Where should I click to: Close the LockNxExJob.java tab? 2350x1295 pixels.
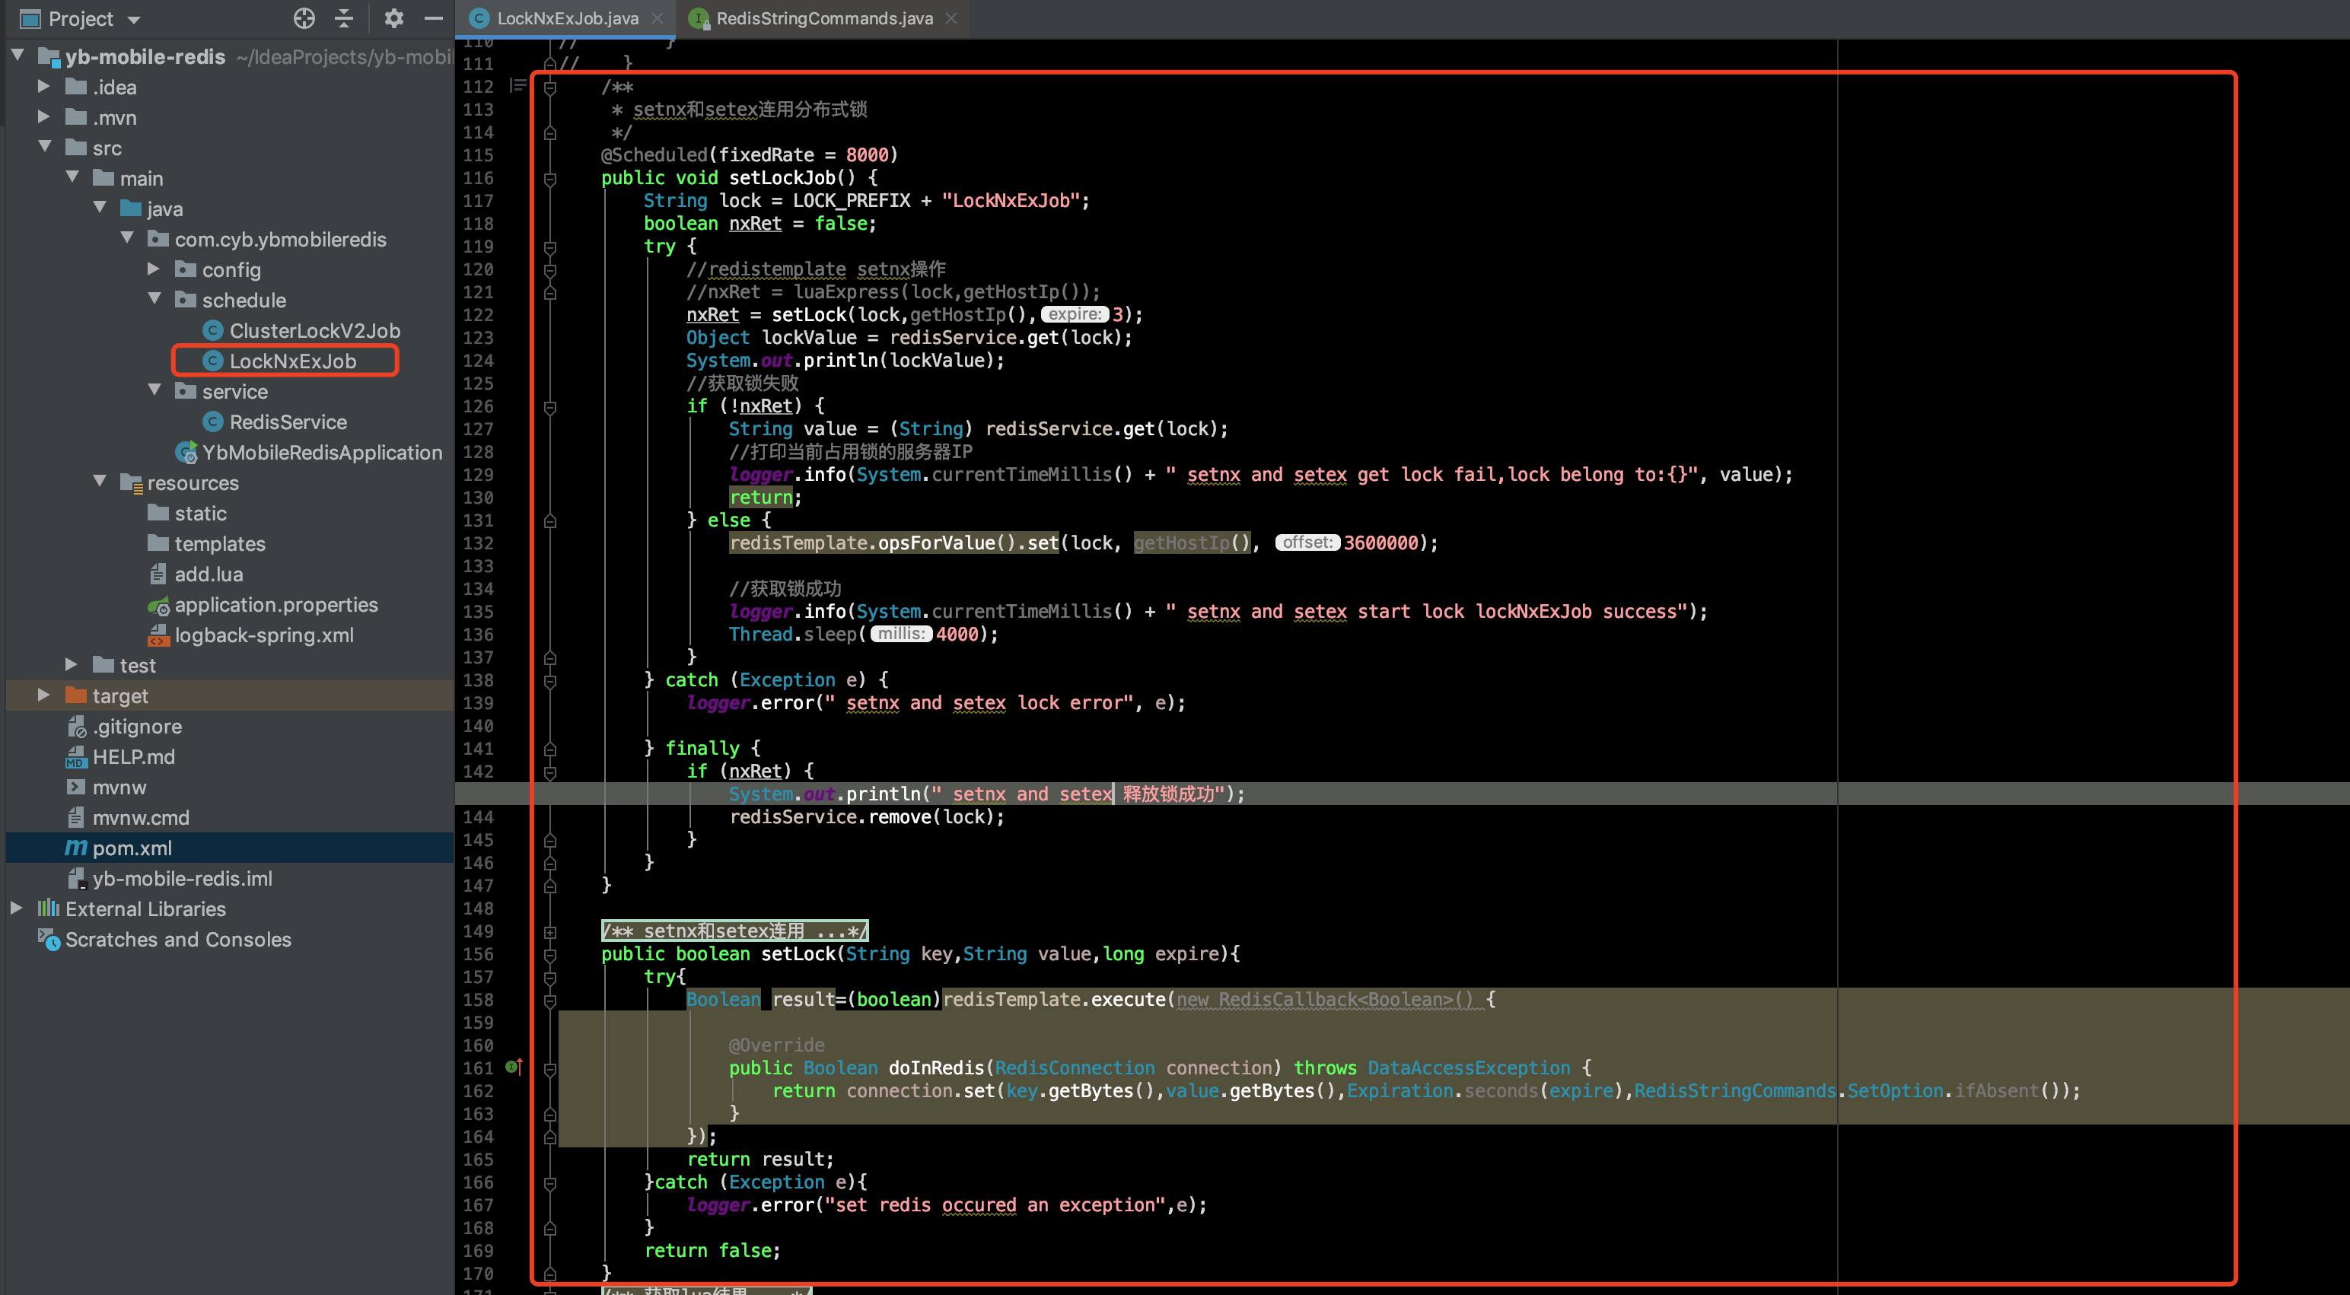[658, 18]
